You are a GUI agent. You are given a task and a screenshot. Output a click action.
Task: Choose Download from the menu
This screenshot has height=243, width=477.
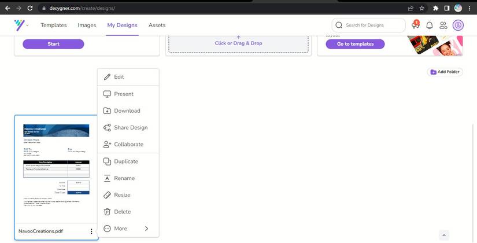tap(128, 111)
